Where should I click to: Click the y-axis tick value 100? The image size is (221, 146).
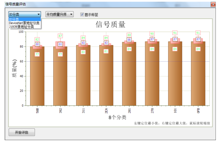point(21,32)
